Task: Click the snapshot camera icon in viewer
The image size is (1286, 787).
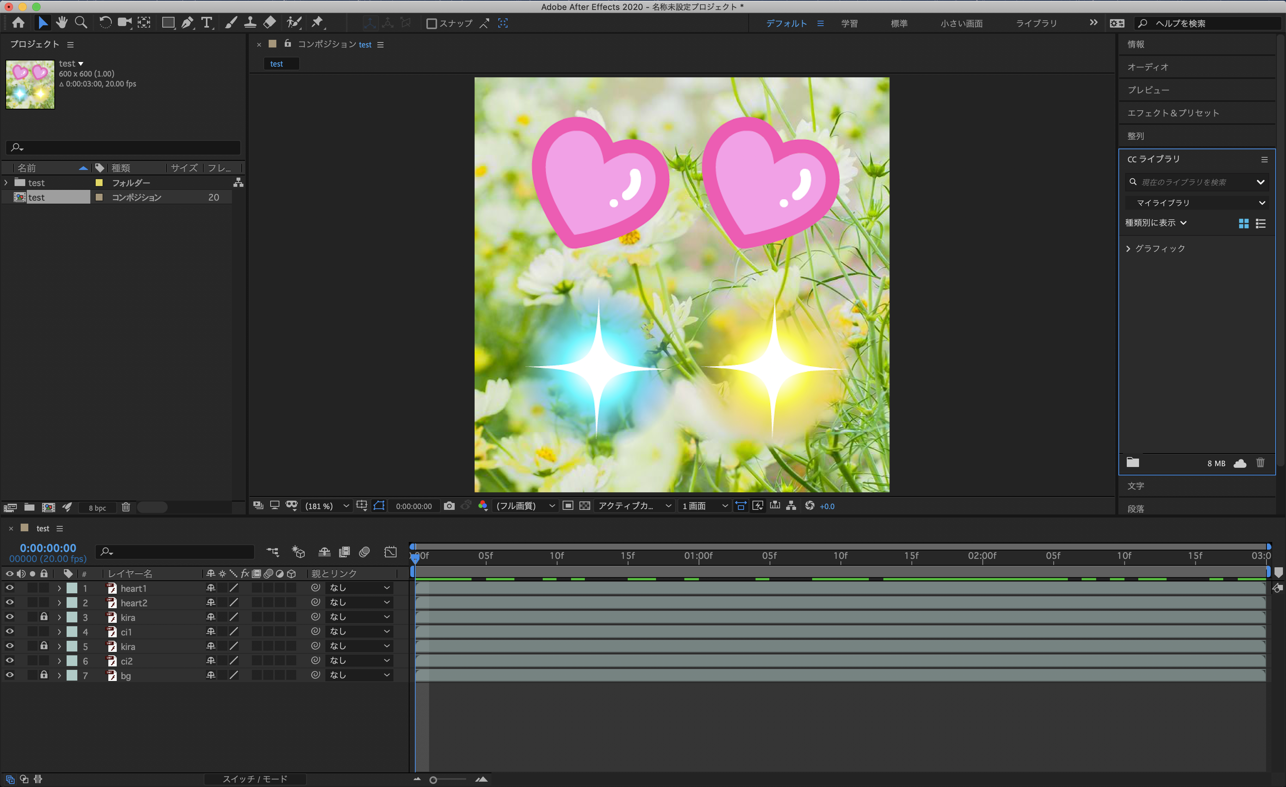Action: coord(449,506)
